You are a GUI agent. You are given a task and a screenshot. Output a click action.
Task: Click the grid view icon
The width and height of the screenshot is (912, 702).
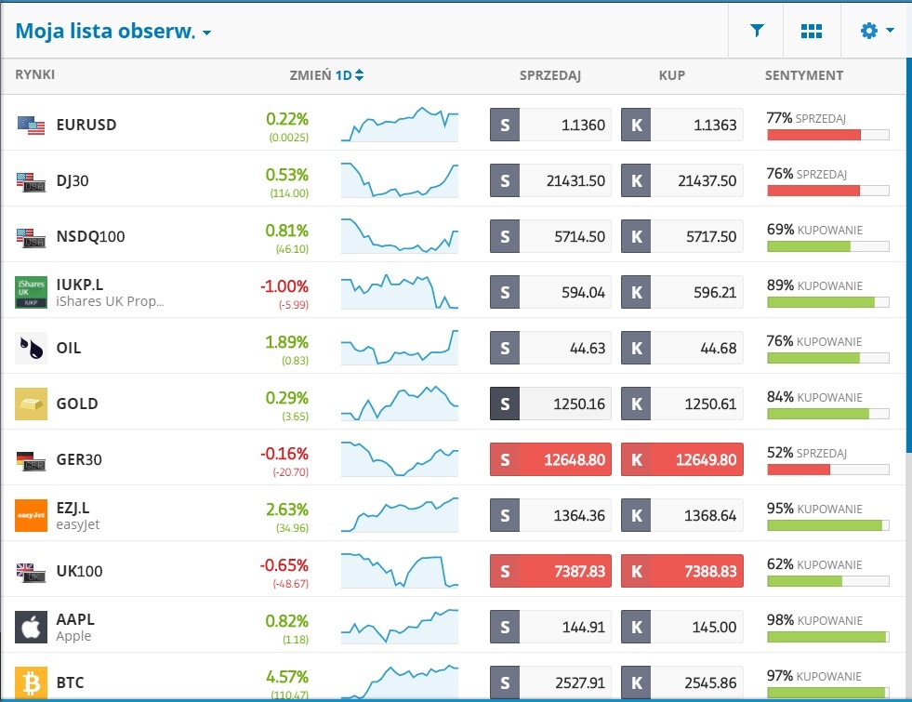click(x=811, y=30)
